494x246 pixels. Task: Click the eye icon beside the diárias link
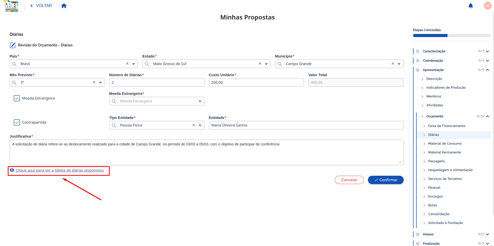pyautogui.click(x=12, y=170)
